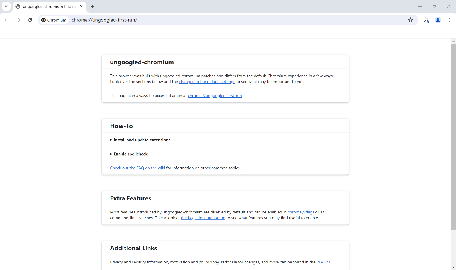Open chrome://ungoogled-first-run link
The height and width of the screenshot is (270, 456).
pos(215,96)
